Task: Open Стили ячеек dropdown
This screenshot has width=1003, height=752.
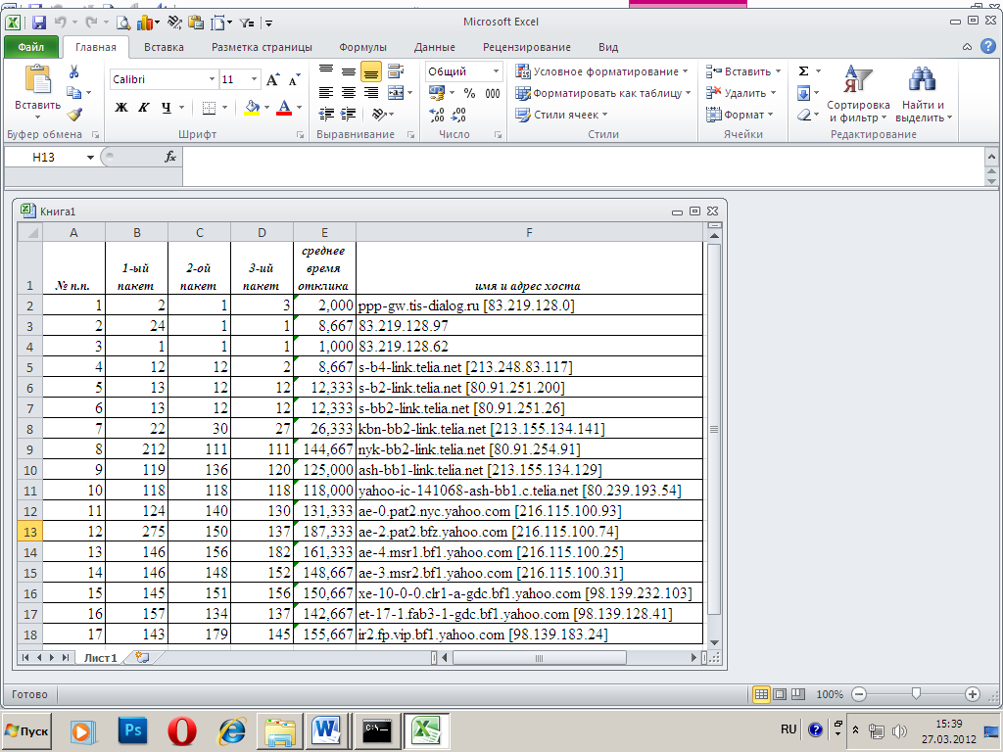Action: point(561,116)
